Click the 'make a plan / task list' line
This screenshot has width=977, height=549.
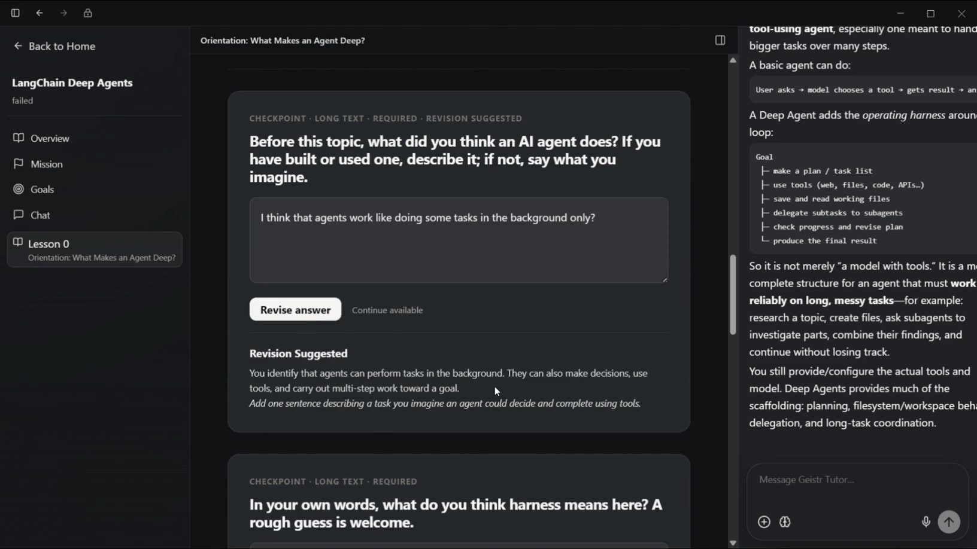823,170
